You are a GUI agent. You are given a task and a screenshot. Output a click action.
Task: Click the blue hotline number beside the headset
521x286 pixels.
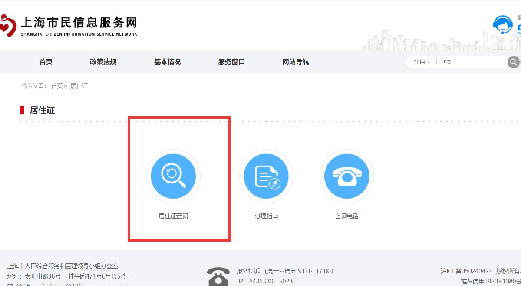pos(518,27)
